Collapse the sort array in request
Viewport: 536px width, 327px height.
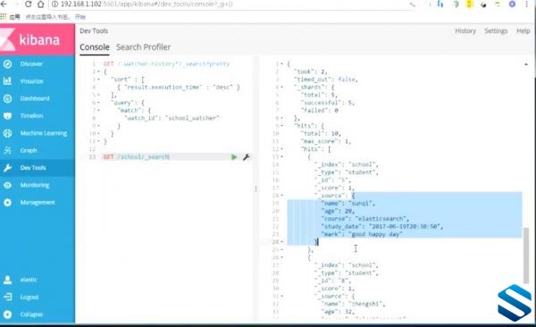tap(99, 80)
